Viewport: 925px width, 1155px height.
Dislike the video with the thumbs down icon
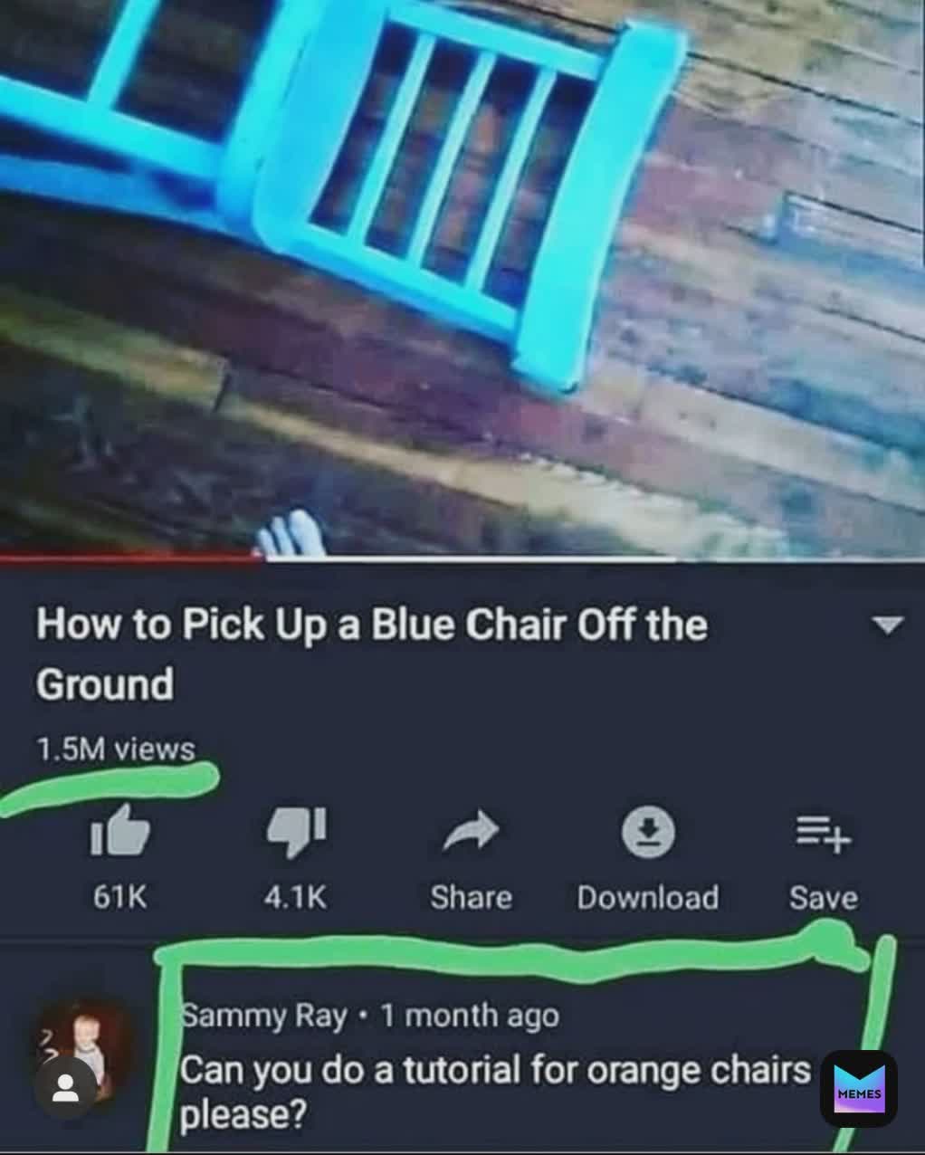coord(296,831)
